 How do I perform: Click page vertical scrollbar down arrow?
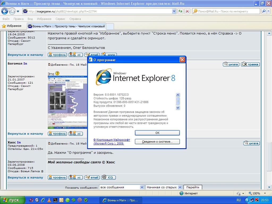[x=269, y=187]
